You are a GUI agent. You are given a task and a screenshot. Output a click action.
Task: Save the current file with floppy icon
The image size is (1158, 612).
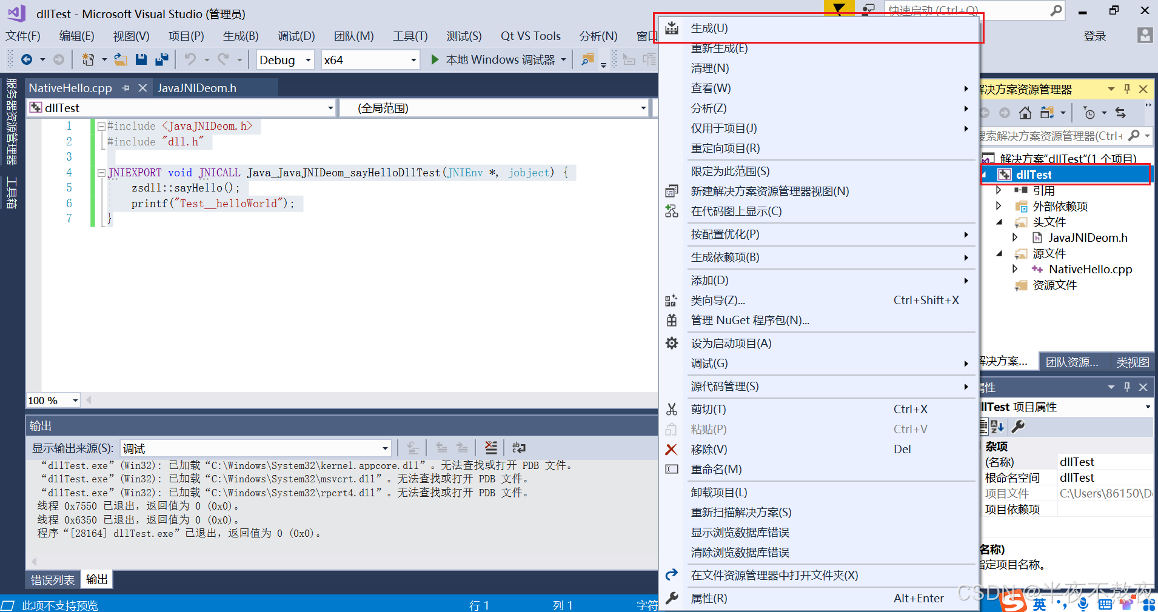coord(141,59)
